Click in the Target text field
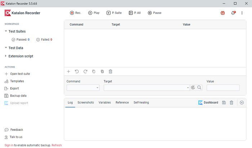252x148 pixels. [x=145, y=88]
